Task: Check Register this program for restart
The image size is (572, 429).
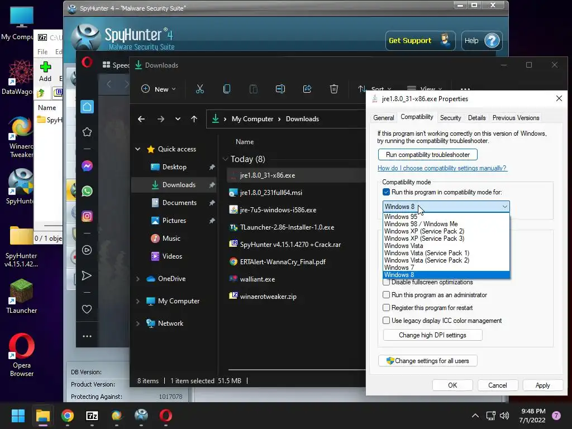Action: point(387,308)
